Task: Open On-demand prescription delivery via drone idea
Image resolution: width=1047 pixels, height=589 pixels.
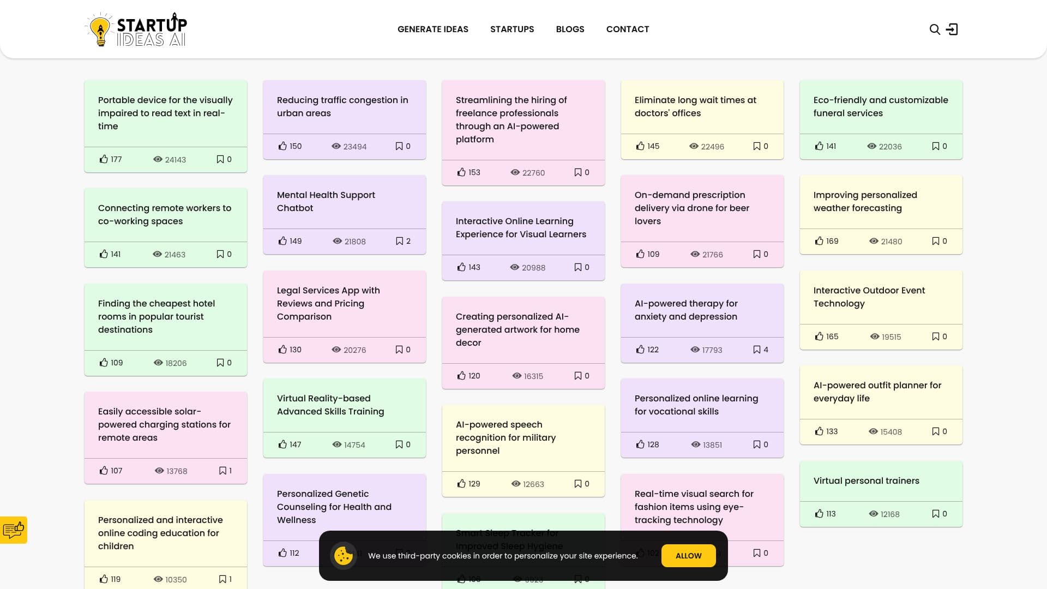Action: click(x=692, y=208)
